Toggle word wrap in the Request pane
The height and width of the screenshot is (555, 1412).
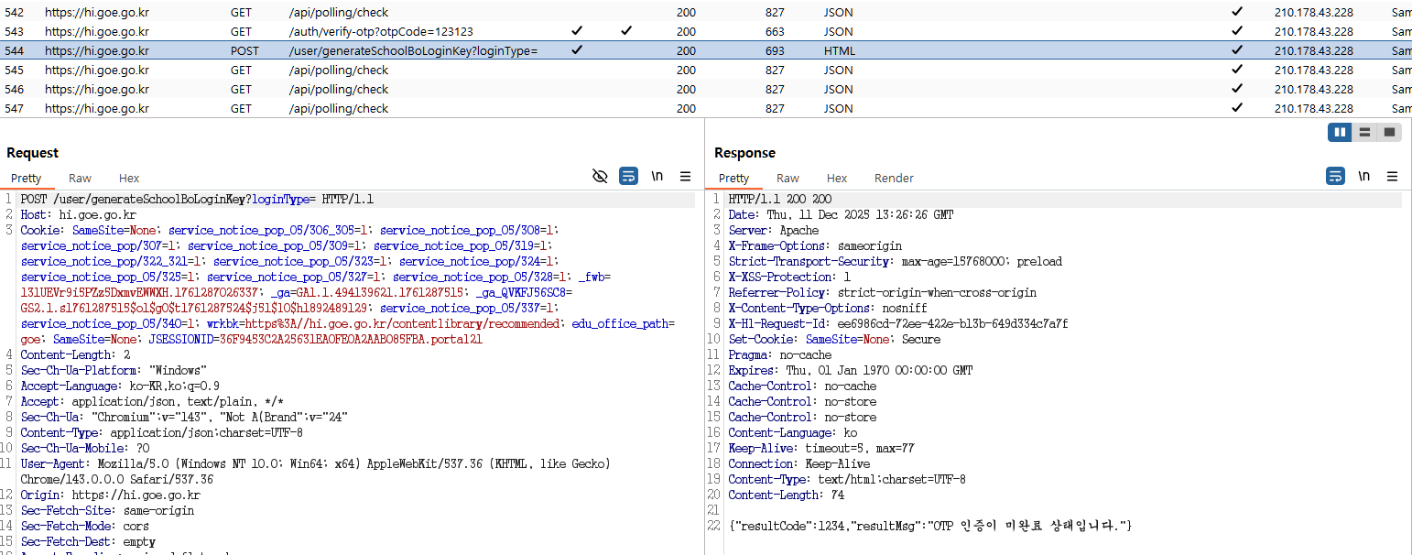(628, 176)
